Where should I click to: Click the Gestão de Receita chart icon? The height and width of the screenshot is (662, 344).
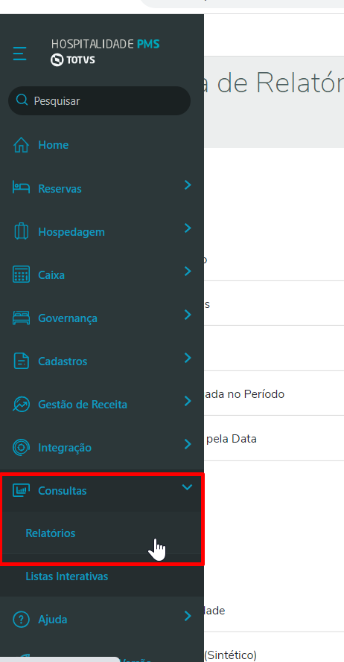21,405
